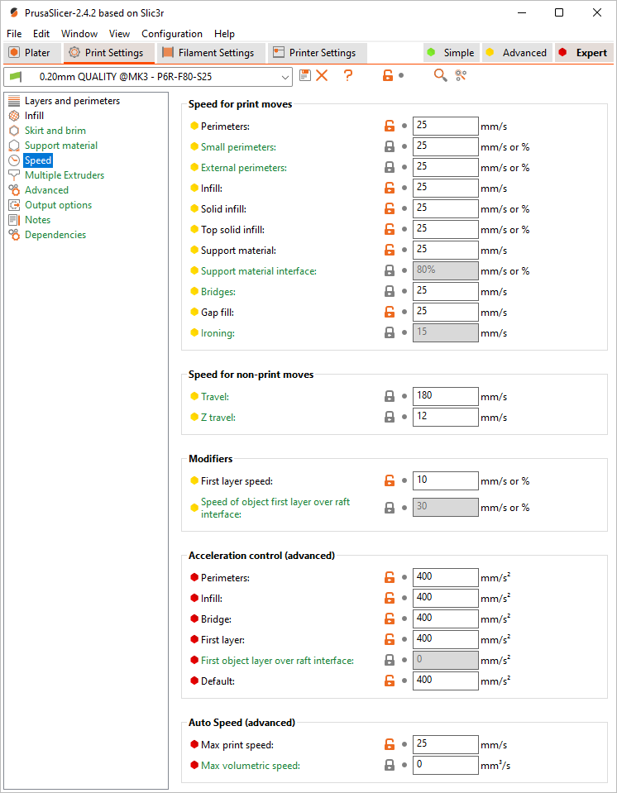Open Support material settings page

(x=61, y=146)
